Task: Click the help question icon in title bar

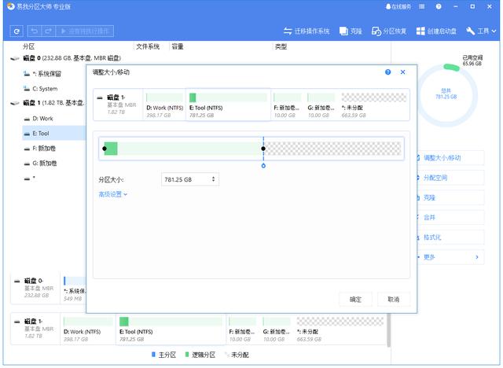Action: click(x=439, y=6)
